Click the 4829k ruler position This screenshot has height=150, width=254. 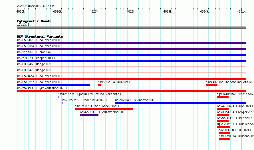tap(168, 11)
